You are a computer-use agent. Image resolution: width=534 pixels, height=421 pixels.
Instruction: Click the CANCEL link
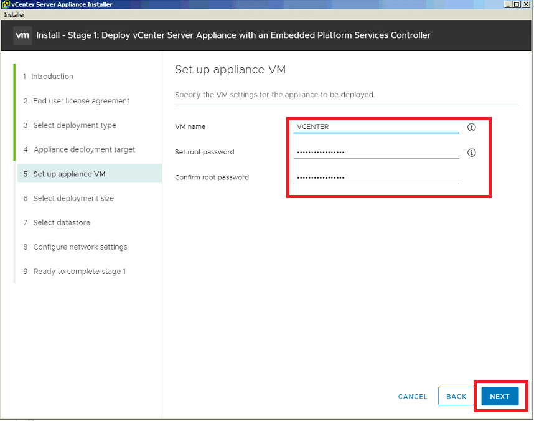click(x=413, y=397)
